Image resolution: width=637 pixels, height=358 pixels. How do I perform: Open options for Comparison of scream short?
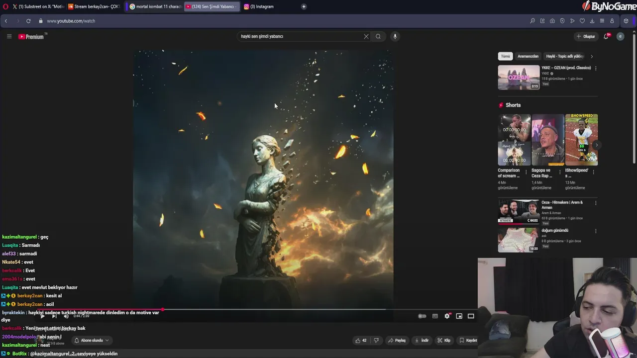[x=526, y=172]
